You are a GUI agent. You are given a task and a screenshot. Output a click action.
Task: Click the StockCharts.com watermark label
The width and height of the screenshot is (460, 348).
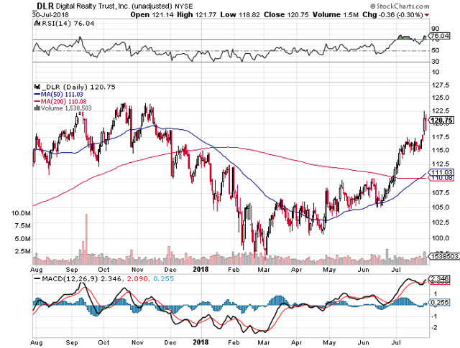coord(400,6)
